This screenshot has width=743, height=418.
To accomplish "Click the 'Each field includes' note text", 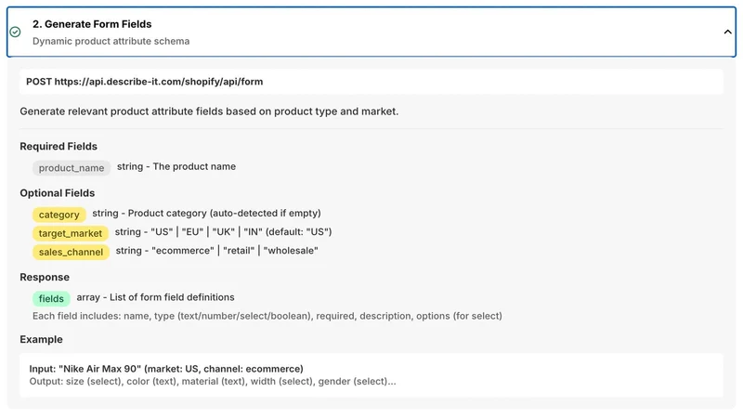I will click(267, 316).
